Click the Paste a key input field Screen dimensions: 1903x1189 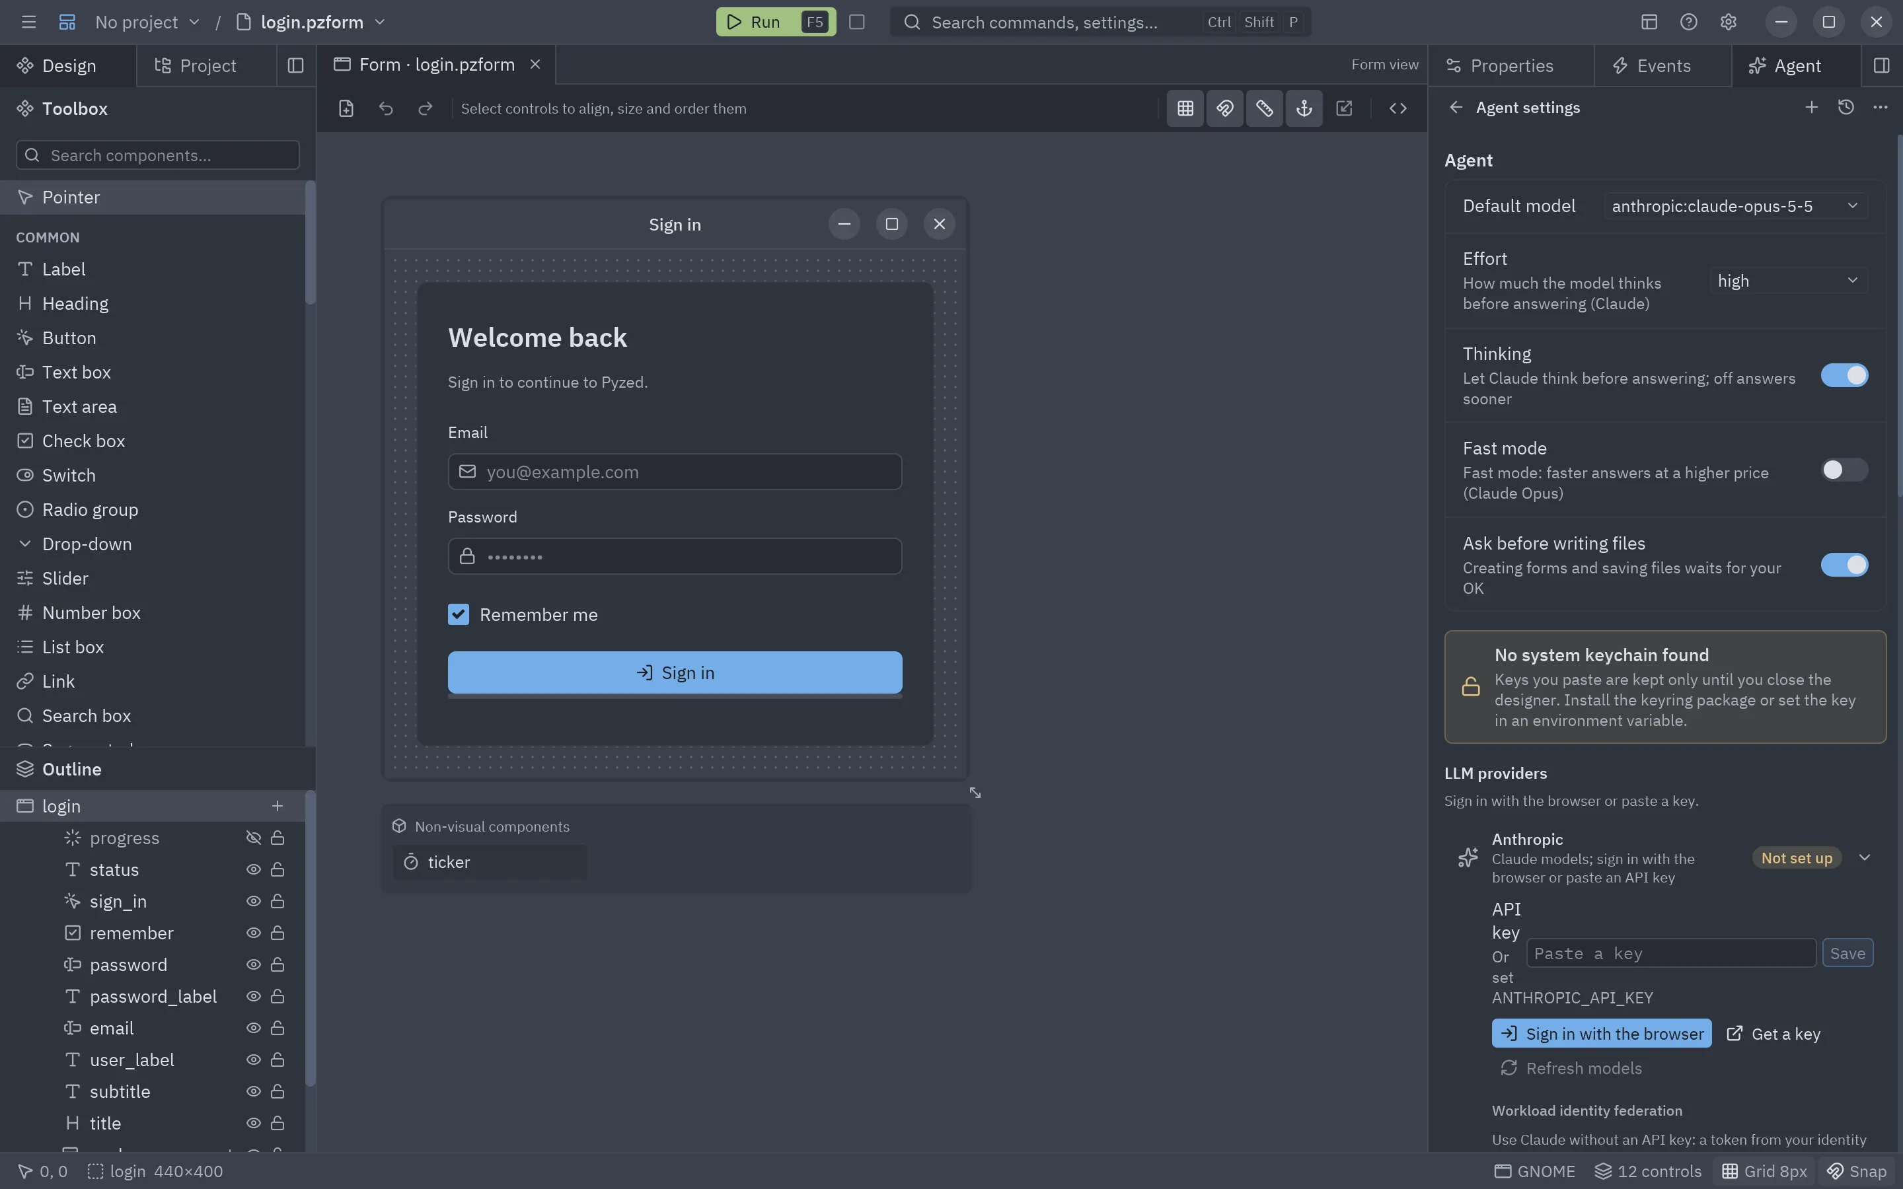[1671, 953]
